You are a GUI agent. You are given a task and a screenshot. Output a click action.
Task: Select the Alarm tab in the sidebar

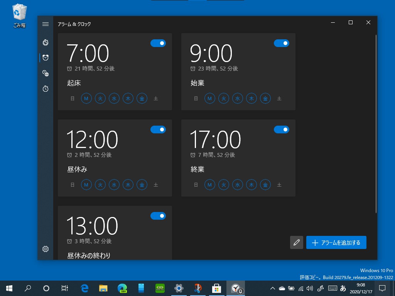46,58
